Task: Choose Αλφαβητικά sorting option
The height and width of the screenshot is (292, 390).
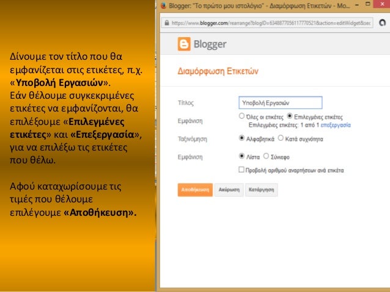Action: [241, 138]
